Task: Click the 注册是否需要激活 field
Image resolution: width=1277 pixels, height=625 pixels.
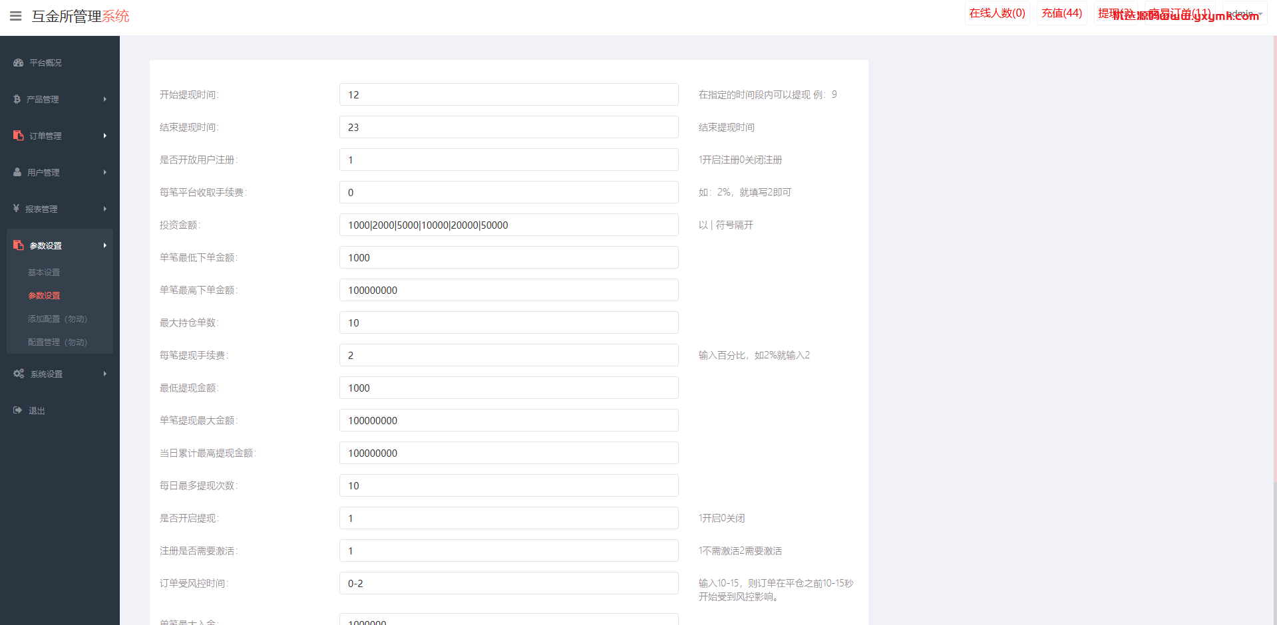Action: (x=509, y=551)
